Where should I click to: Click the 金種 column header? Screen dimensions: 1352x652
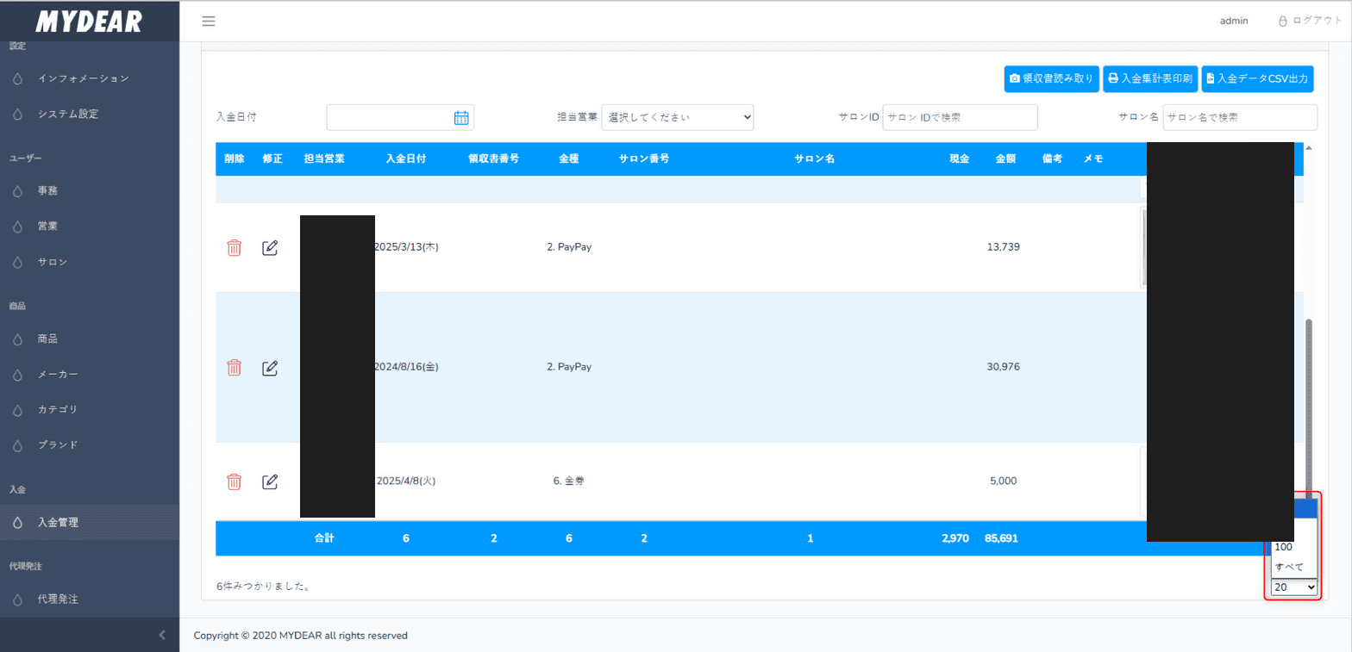point(569,159)
